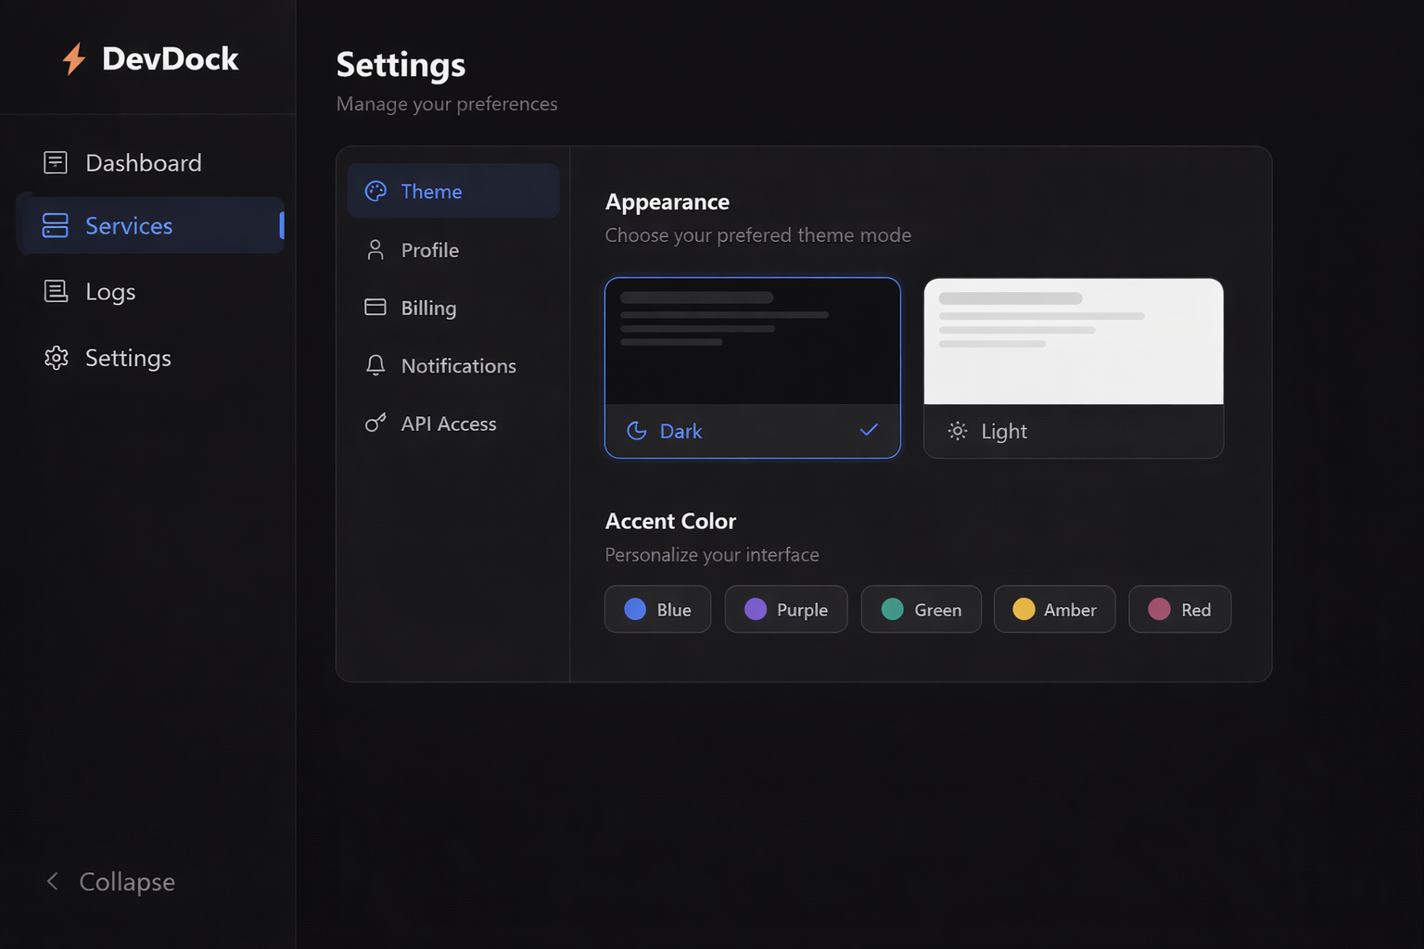Viewport: 1424px width, 949px height.
Task: Click the Theme palette icon
Action: [375, 192]
